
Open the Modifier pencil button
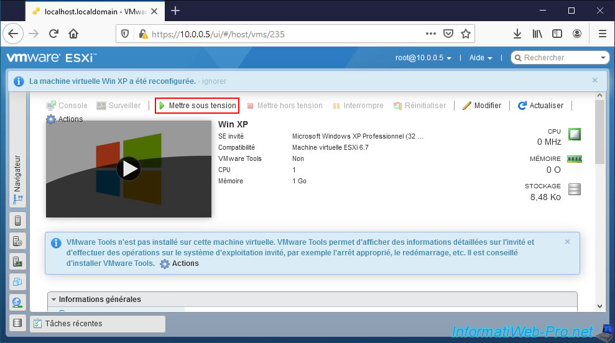pos(482,106)
